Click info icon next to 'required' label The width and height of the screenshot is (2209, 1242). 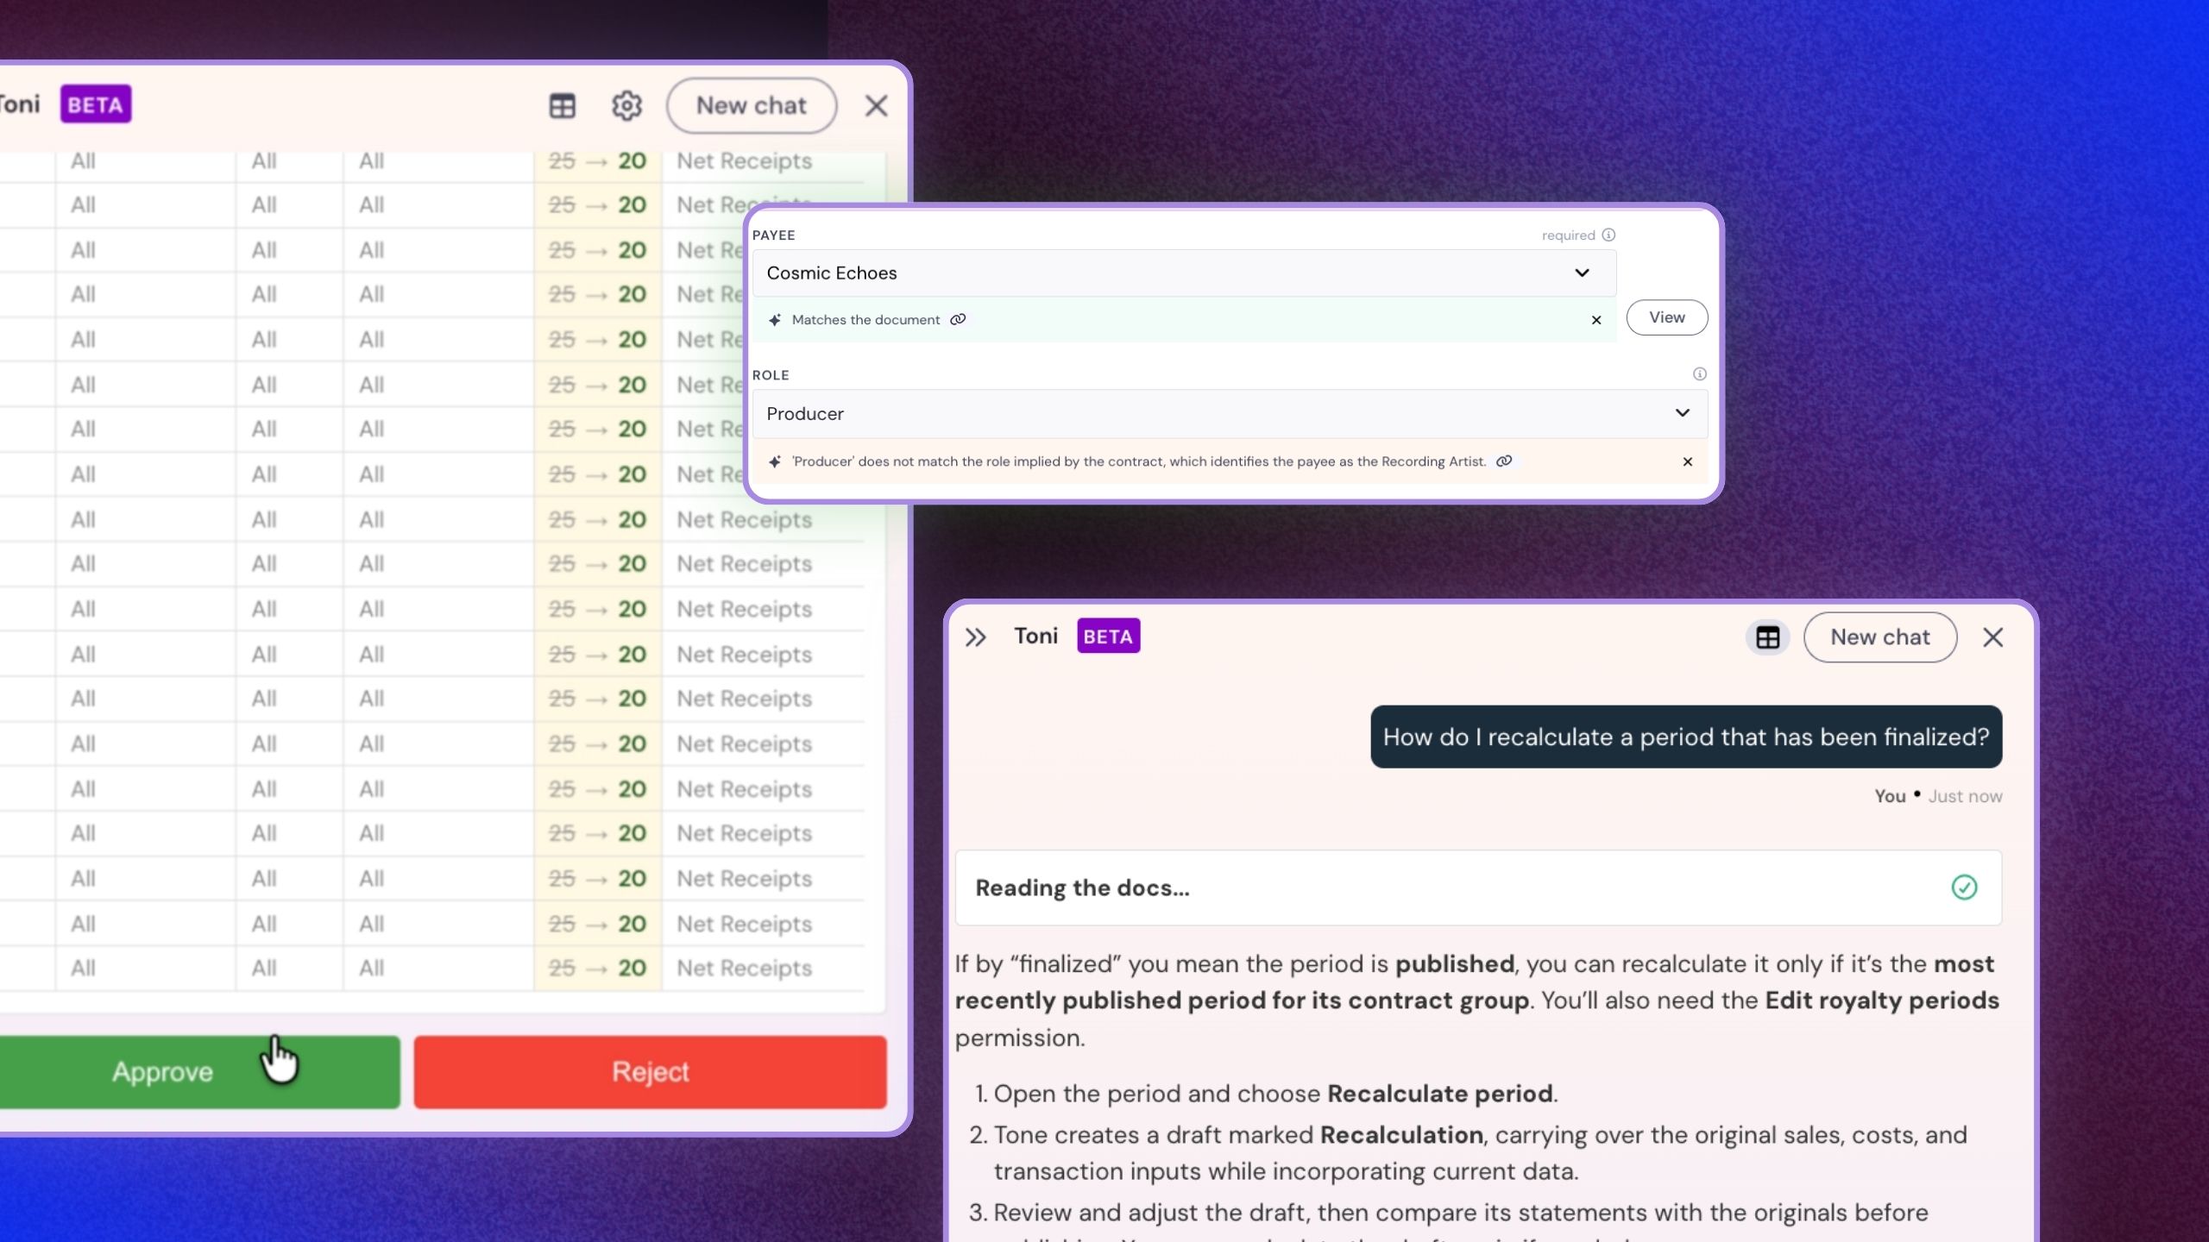(1608, 235)
